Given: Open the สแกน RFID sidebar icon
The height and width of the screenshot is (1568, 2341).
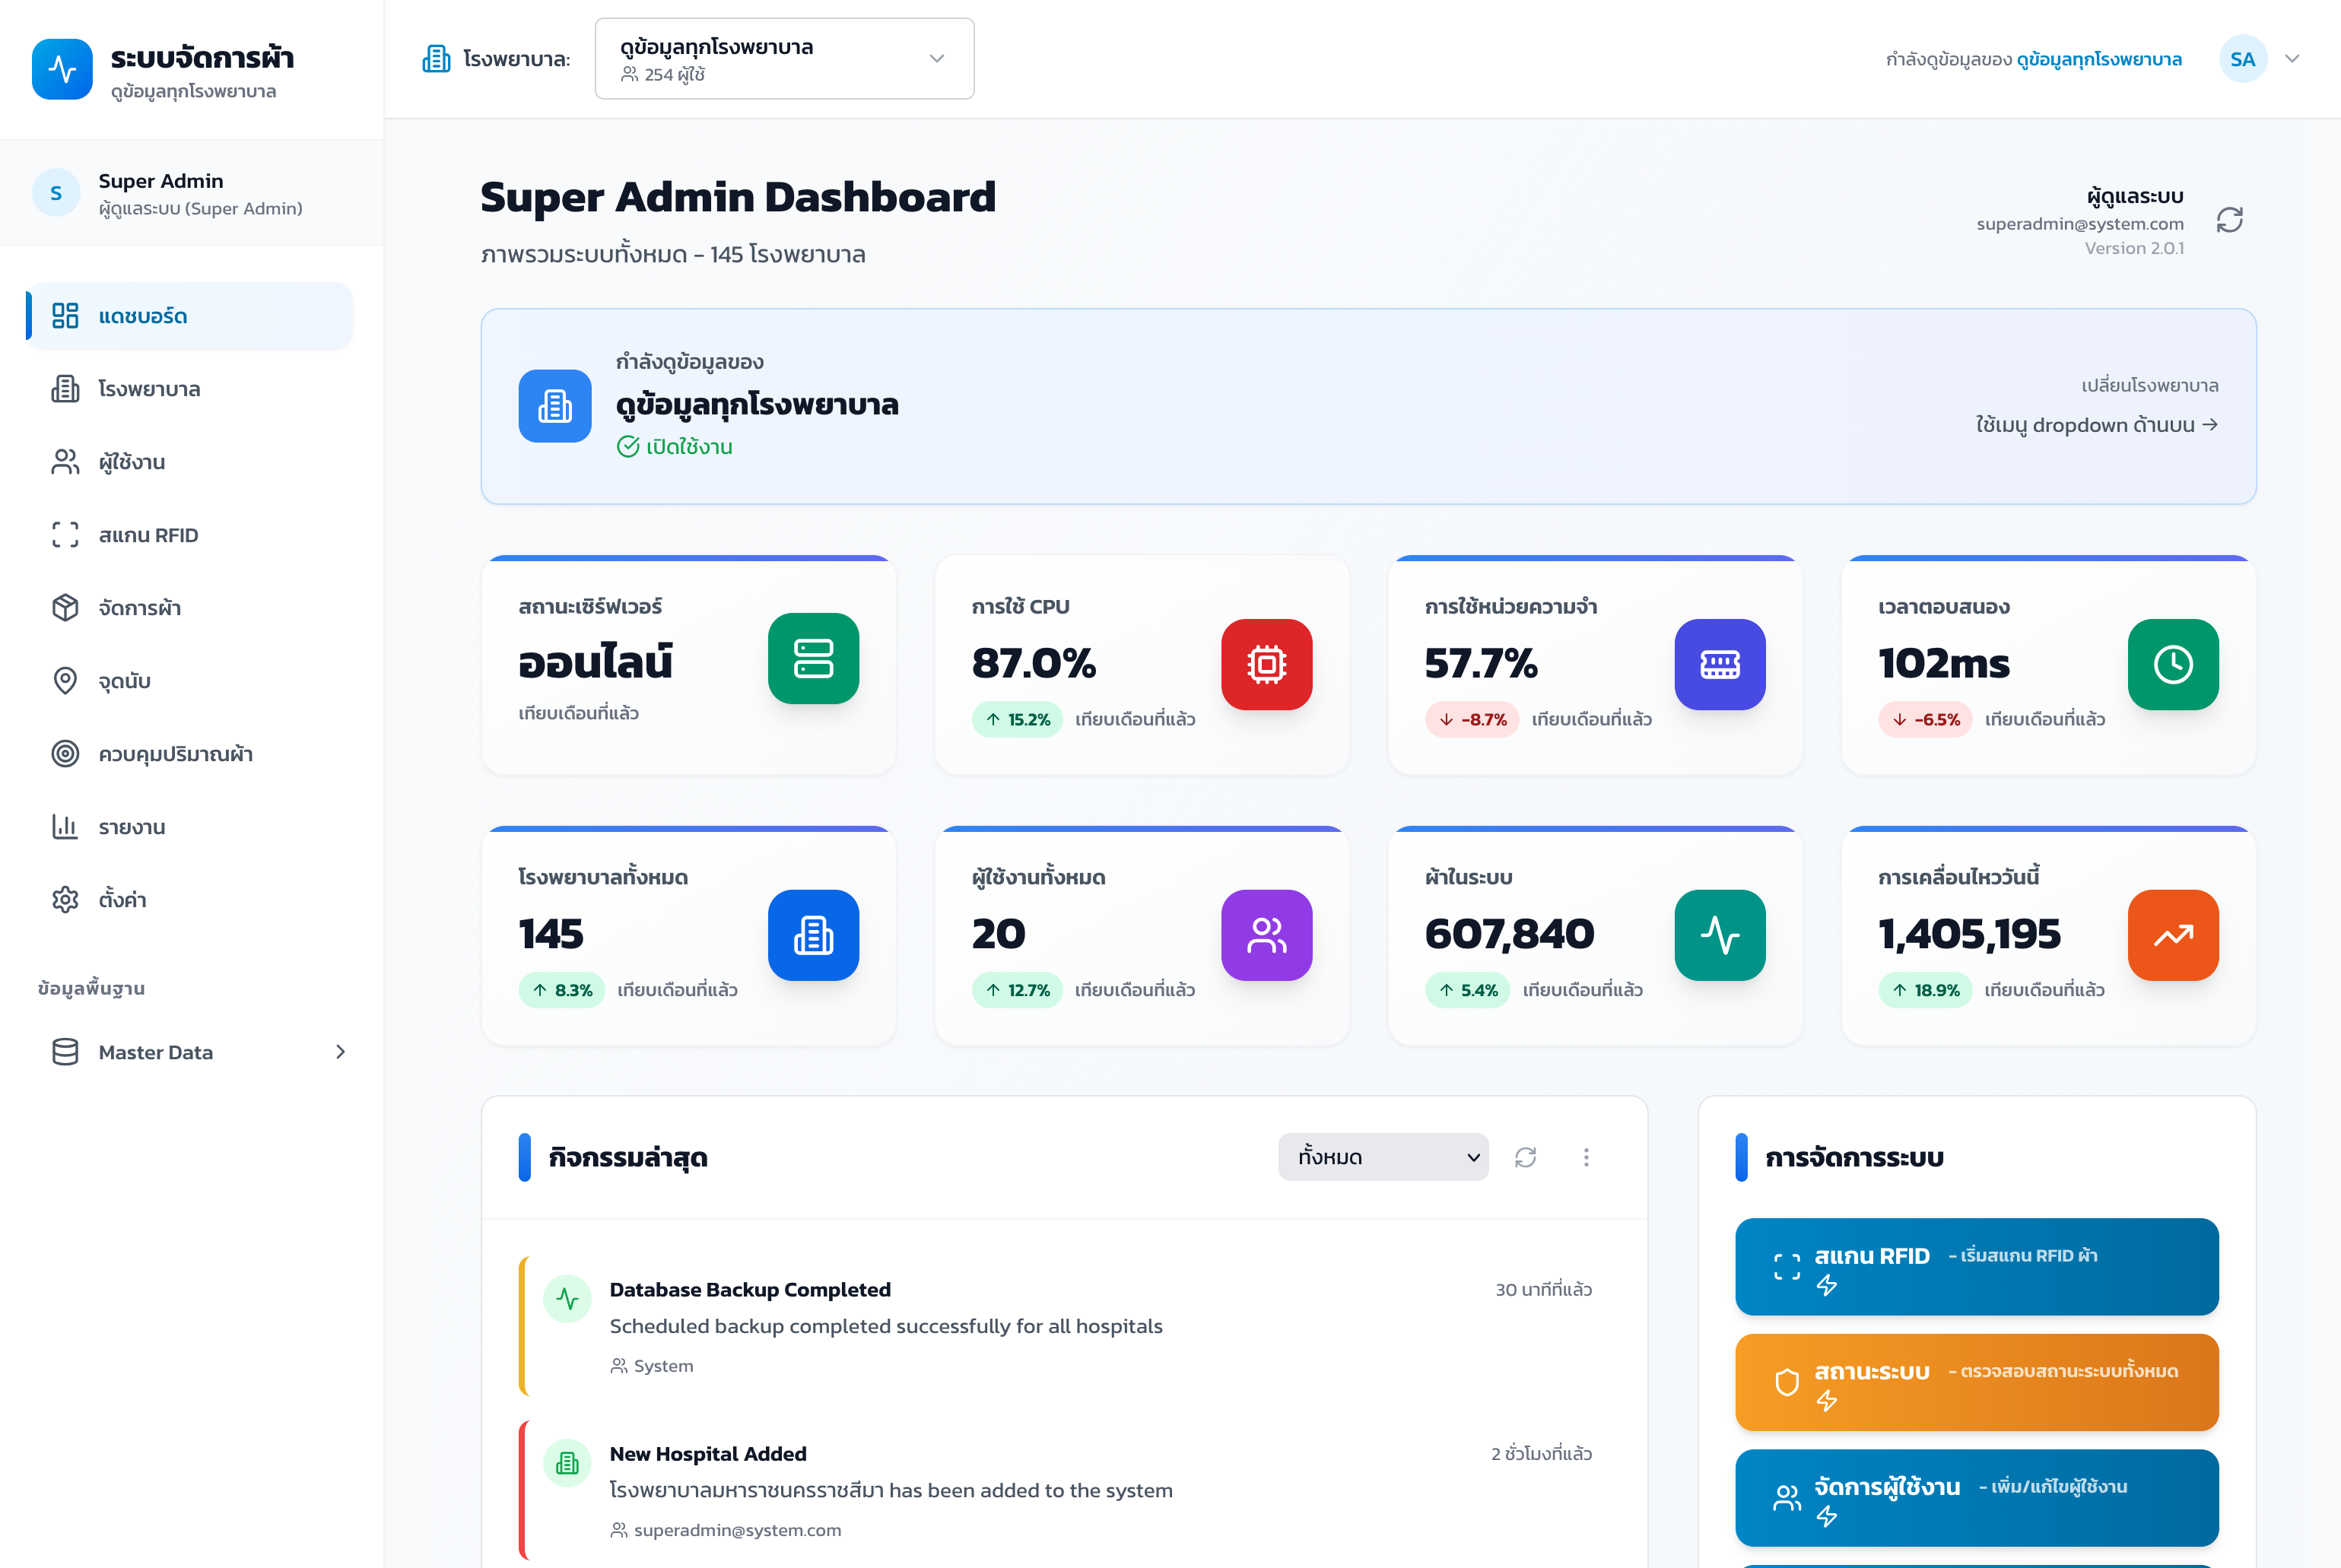Looking at the screenshot, I should coord(64,534).
